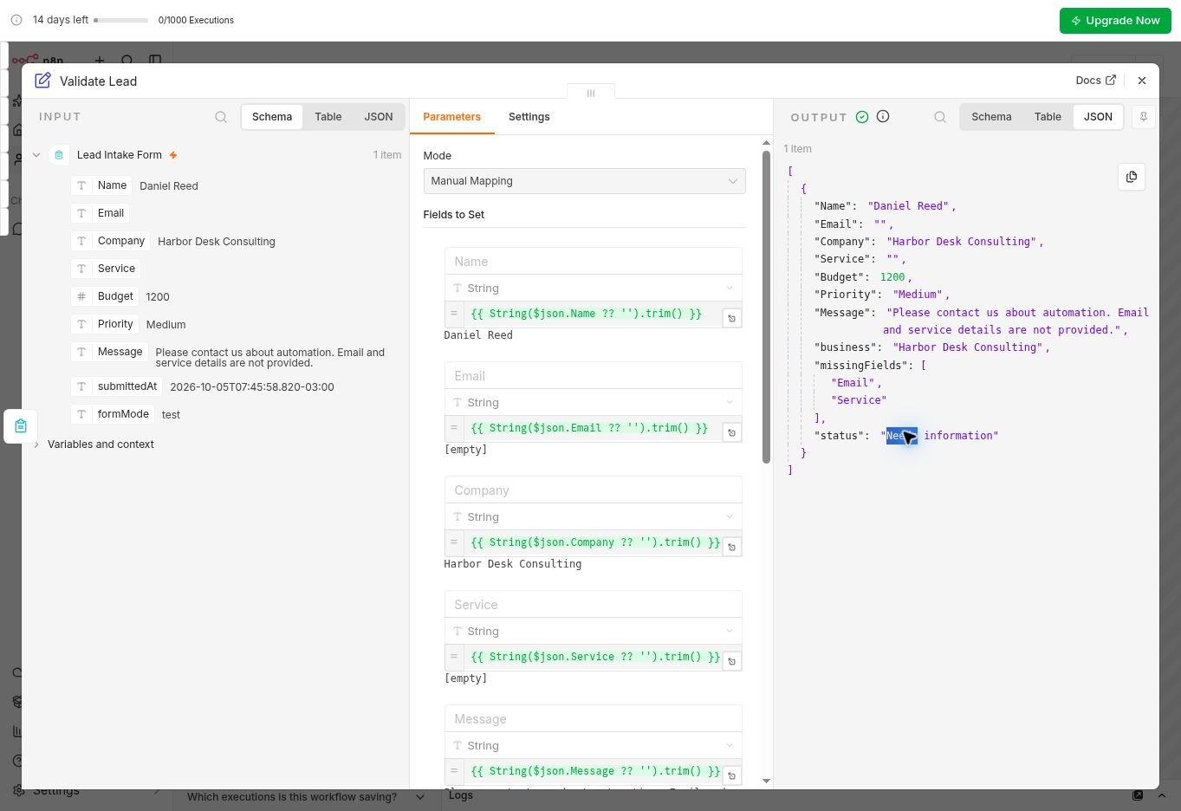Search the input panel

click(221, 117)
